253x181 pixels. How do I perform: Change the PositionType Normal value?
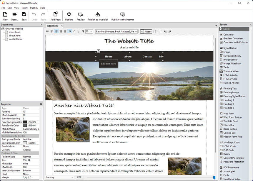31,157
